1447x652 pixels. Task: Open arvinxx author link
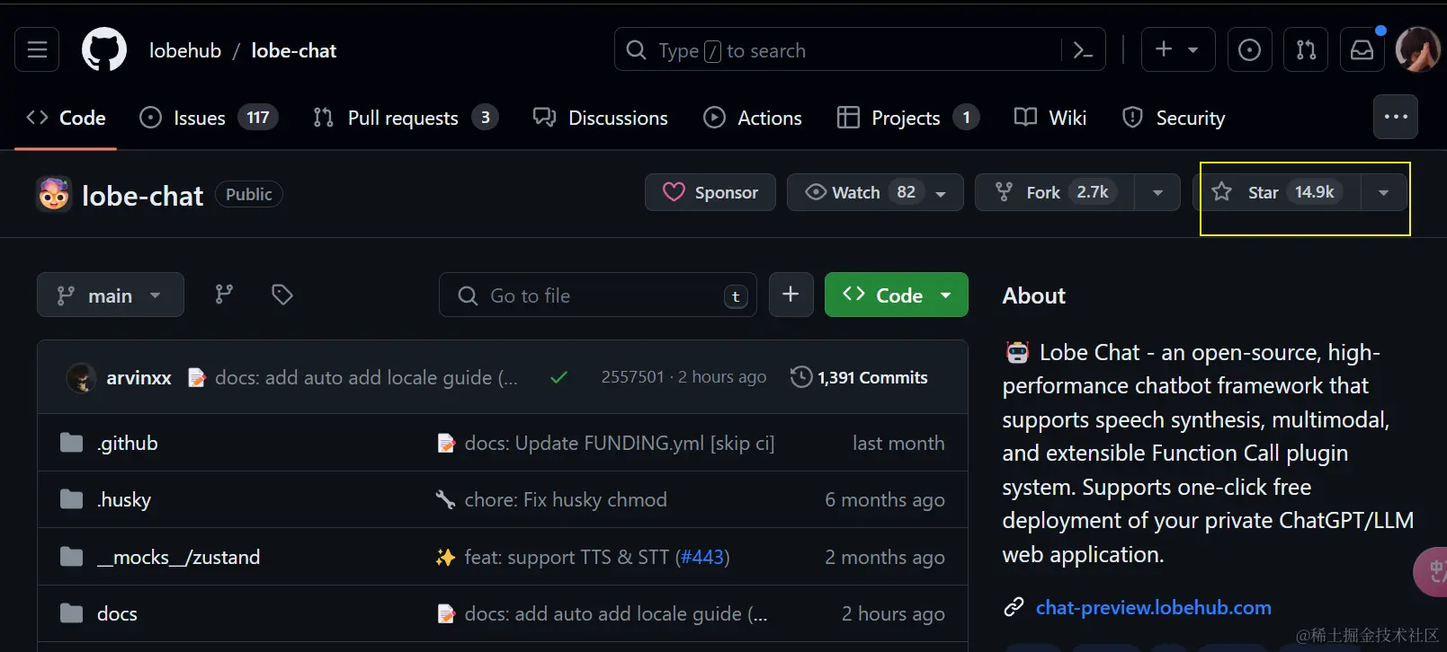[138, 378]
